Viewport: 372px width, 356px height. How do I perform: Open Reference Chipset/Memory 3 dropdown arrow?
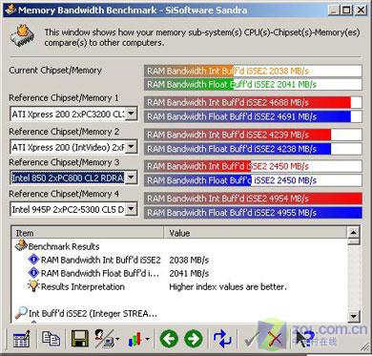point(132,178)
